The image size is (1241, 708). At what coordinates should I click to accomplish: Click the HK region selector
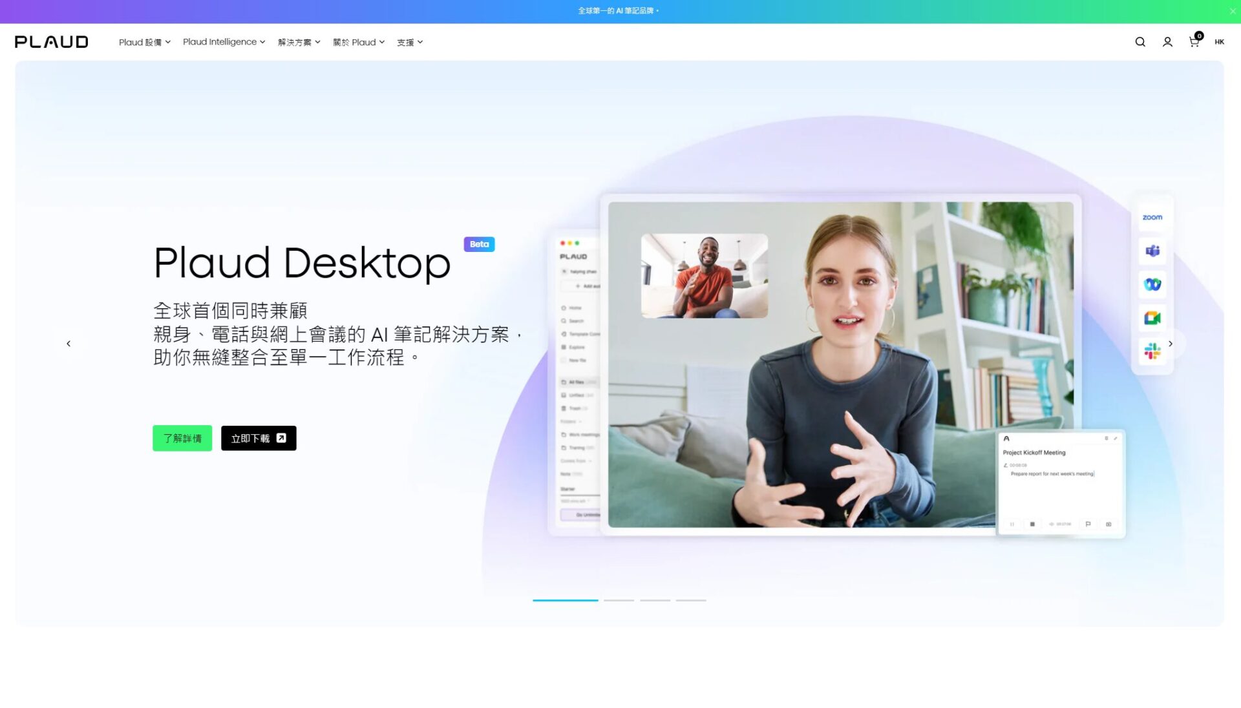click(1220, 41)
